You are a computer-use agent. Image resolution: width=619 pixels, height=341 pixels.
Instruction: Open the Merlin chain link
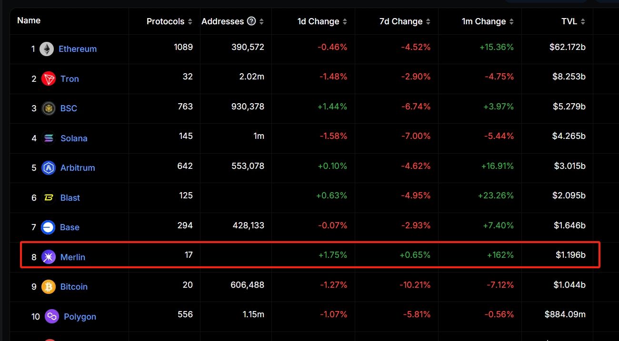click(x=73, y=257)
